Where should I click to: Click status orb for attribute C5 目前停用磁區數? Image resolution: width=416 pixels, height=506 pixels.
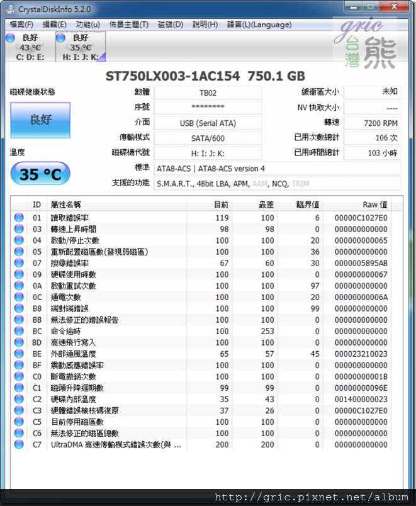click(x=19, y=422)
